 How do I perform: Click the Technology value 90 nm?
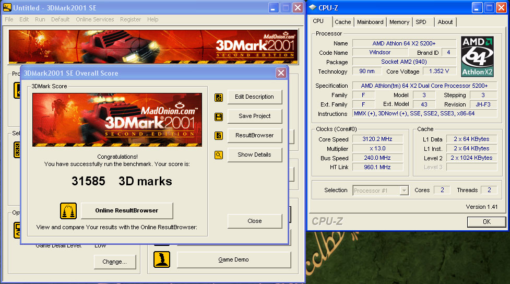click(367, 71)
